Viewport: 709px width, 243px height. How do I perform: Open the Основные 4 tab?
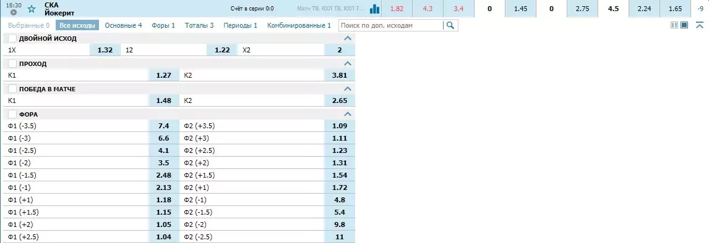(124, 25)
